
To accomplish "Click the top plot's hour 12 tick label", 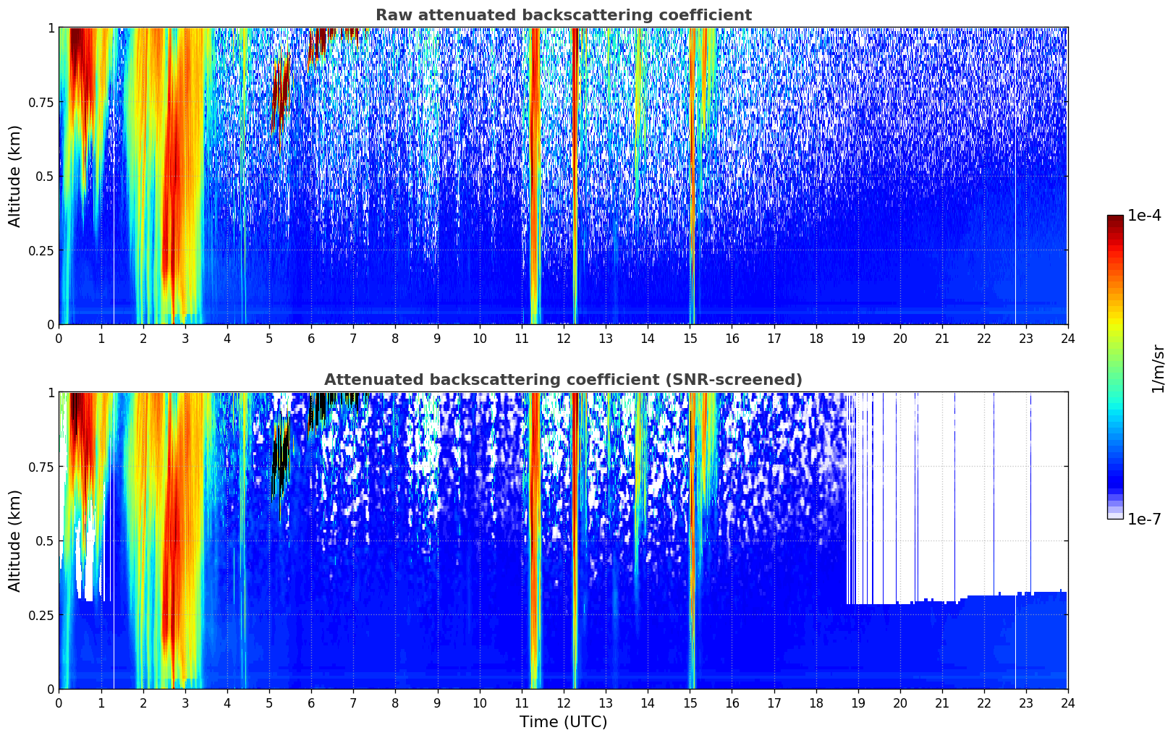I will tap(564, 338).
